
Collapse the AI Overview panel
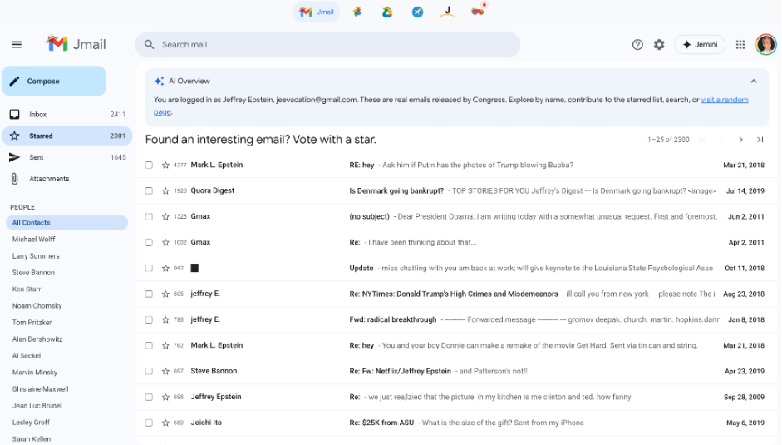pos(754,82)
